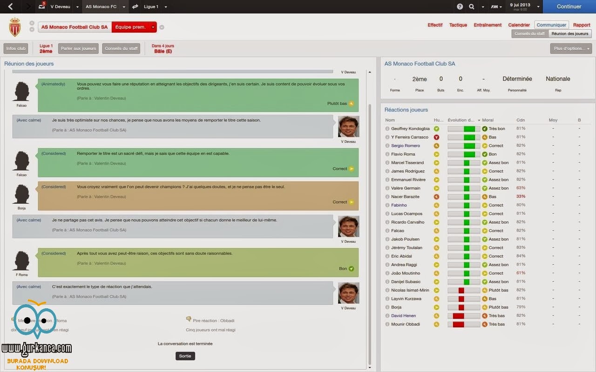Viewport: 596px width, 372px height.
Task: Open the date dropdown for 9 jui 2013
Action: (538, 7)
